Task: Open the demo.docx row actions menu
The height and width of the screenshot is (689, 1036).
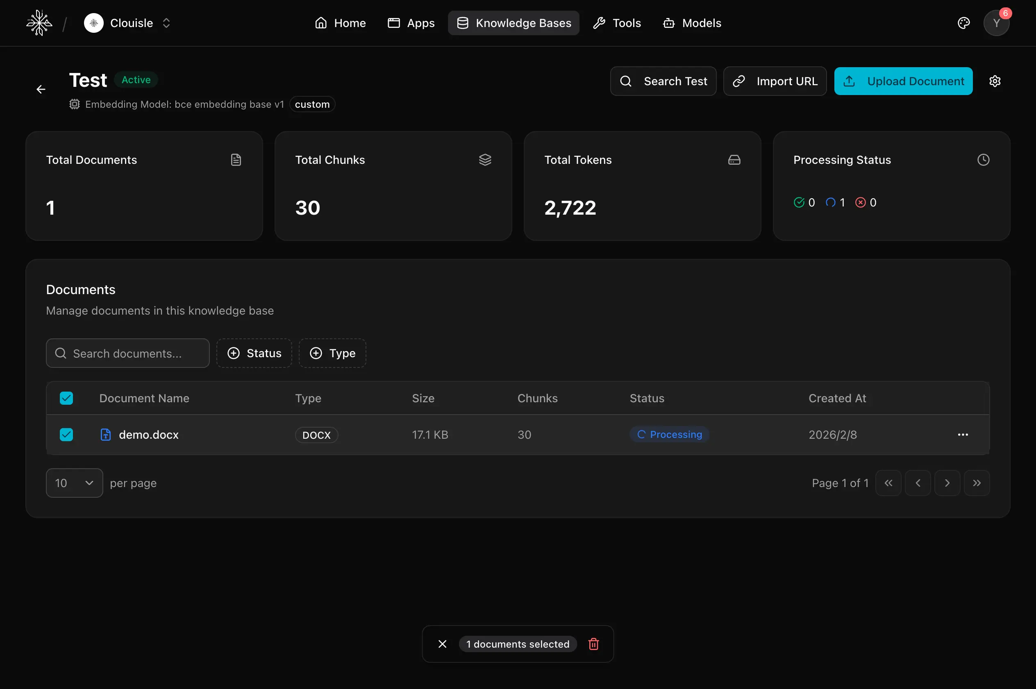Action: coord(963,435)
